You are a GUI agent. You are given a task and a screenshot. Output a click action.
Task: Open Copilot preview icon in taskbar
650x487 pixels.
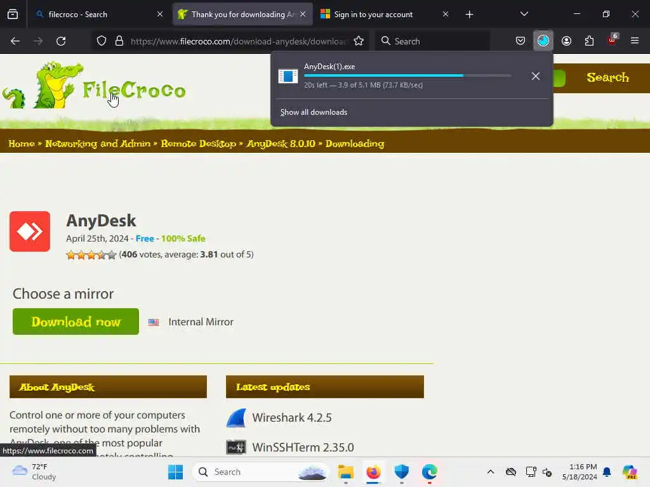[x=629, y=472]
